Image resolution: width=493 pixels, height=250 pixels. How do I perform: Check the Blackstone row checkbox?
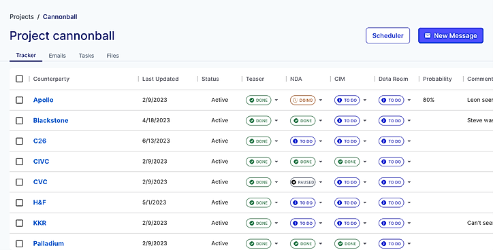point(20,120)
